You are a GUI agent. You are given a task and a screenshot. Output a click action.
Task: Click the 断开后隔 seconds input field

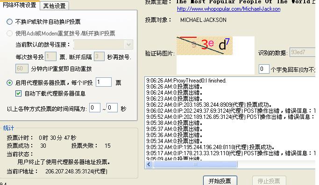(x=99, y=57)
